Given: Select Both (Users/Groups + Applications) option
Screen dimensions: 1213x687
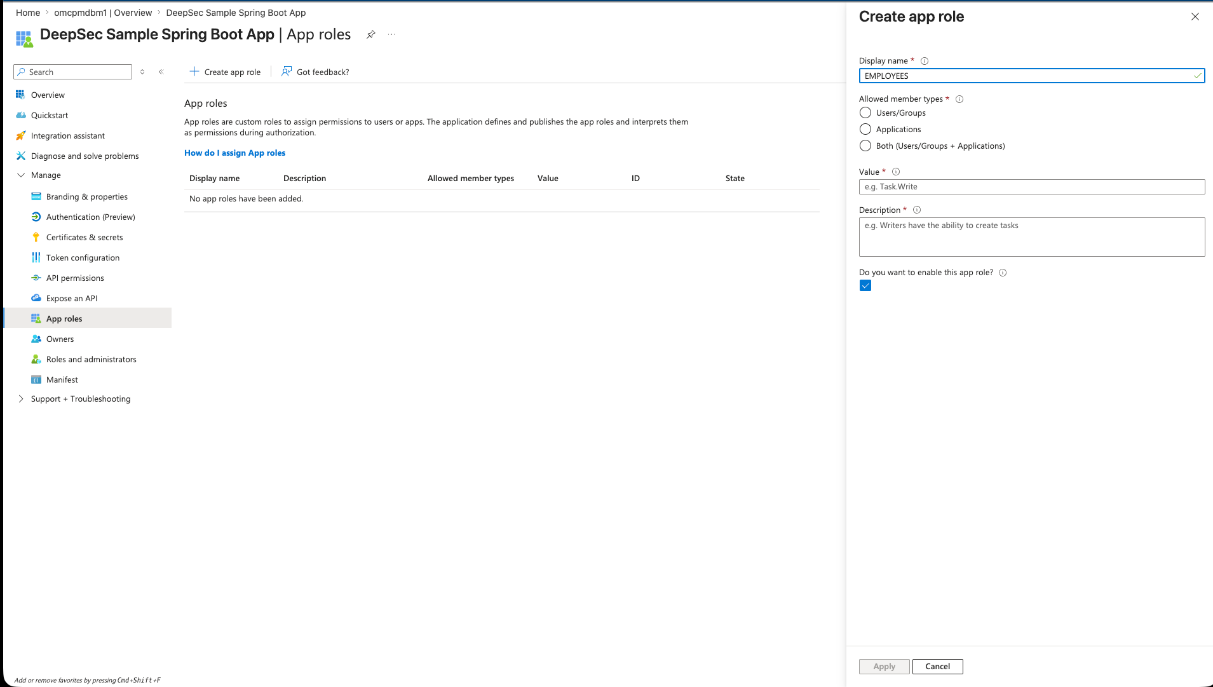Looking at the screenshot, I should pyautogui.click(x=865, y=146).
